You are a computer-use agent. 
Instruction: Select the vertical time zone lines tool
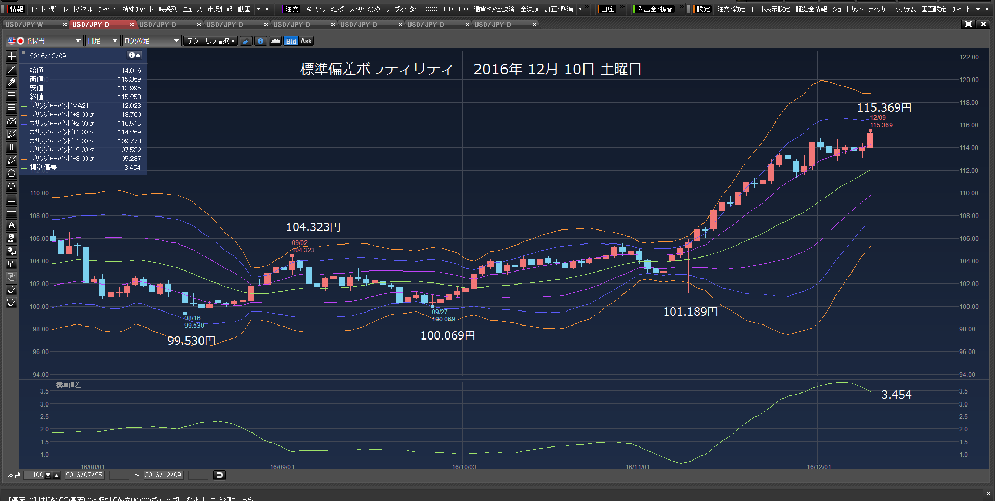[11, 147]
